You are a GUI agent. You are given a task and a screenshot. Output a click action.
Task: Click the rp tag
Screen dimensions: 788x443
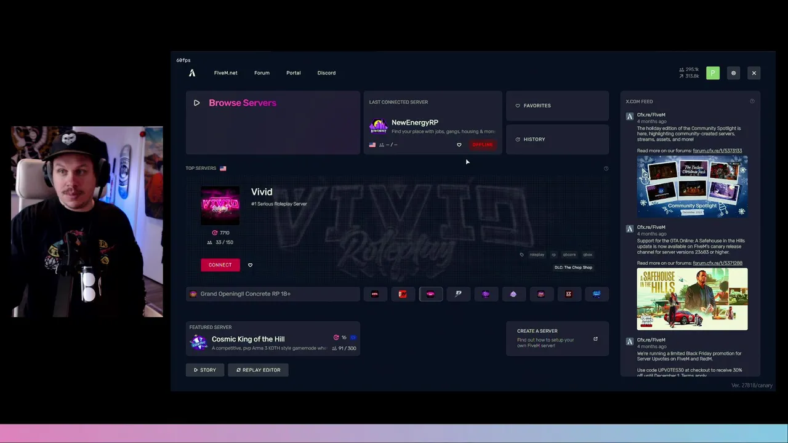(553, 255)
